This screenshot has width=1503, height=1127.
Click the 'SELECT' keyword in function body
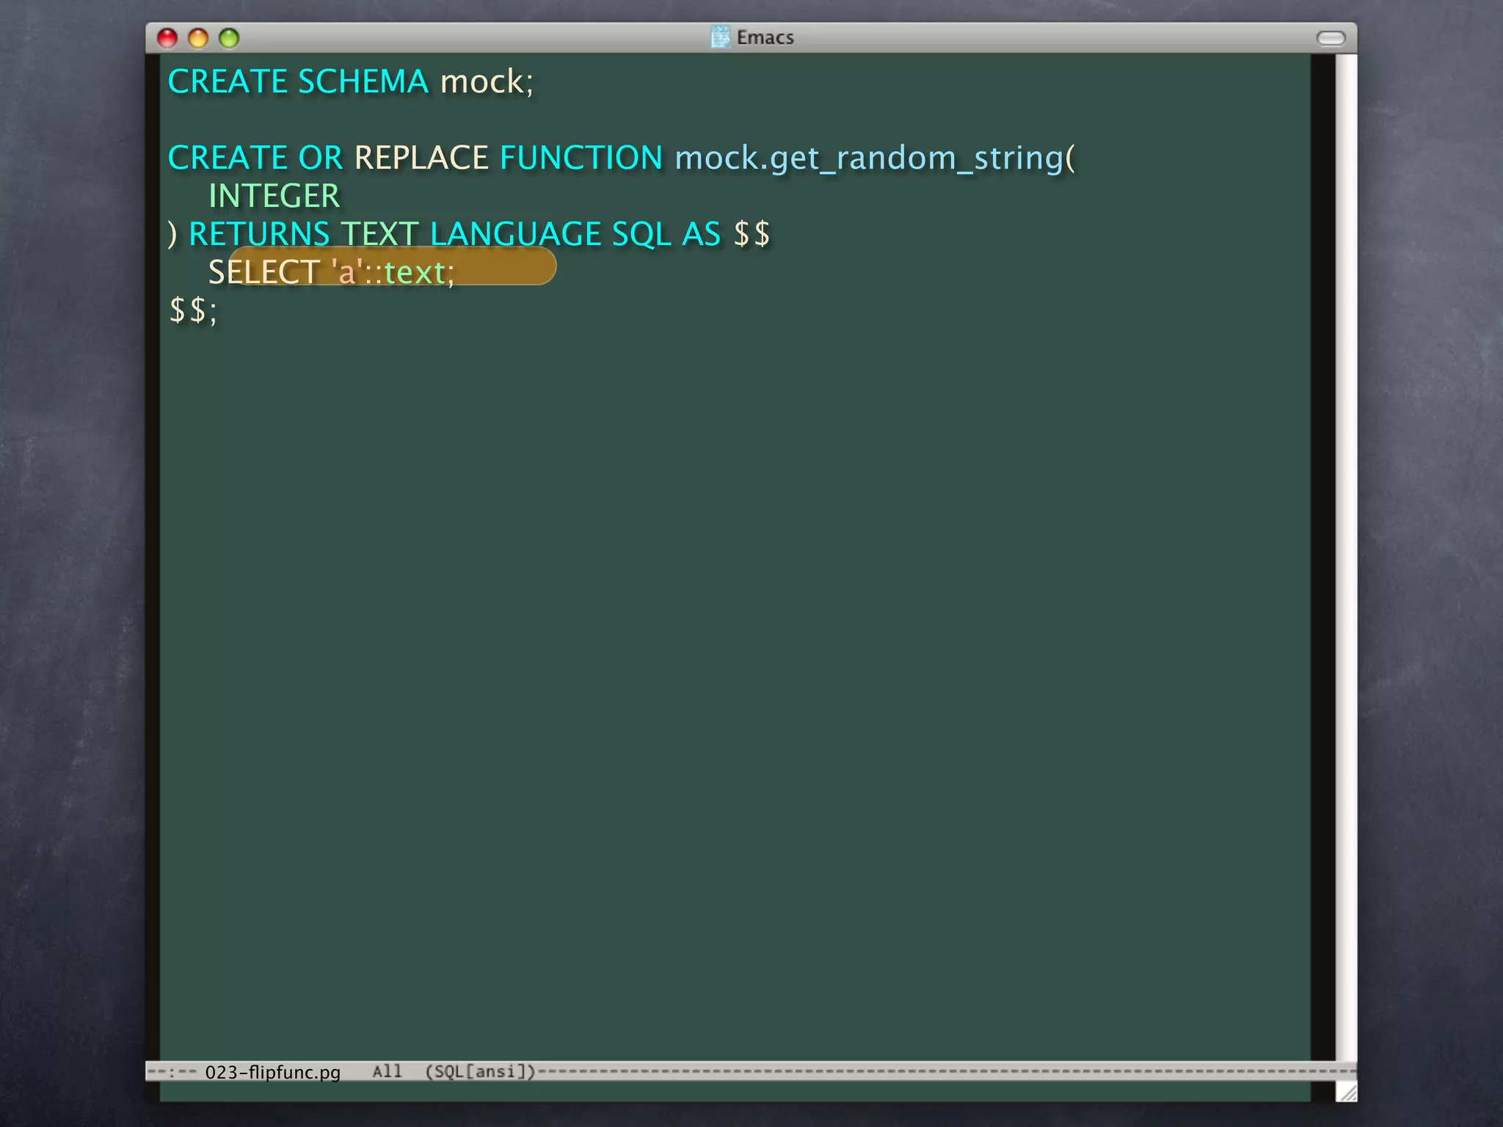point(264,272)
